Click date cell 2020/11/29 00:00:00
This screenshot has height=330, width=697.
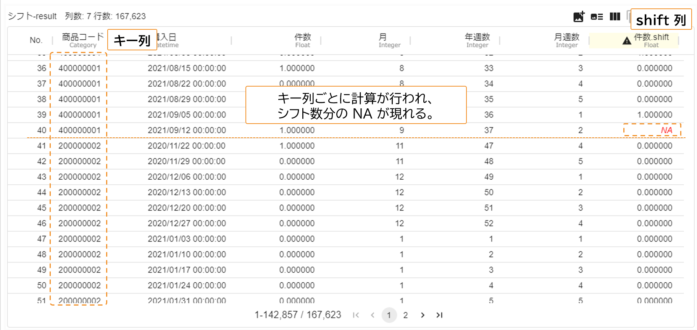[x=187, y=161]
